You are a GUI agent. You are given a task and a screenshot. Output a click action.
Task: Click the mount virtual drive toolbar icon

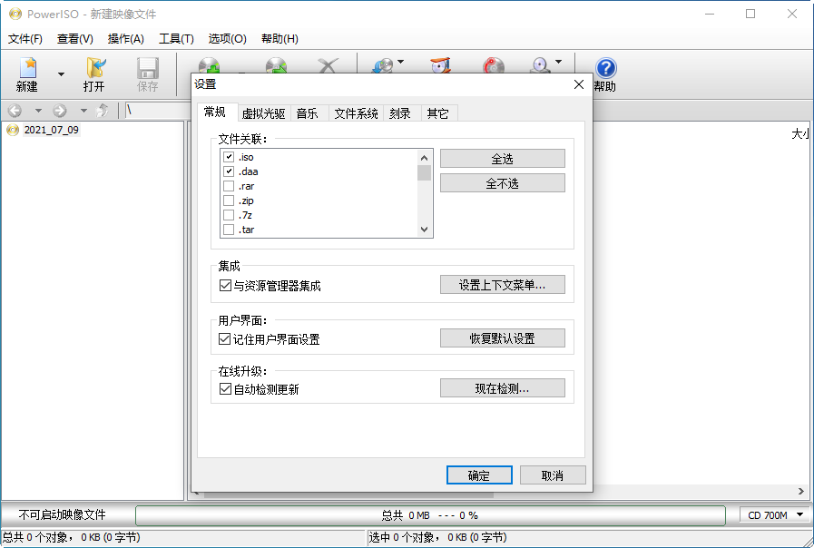click(x=541, y=65)
